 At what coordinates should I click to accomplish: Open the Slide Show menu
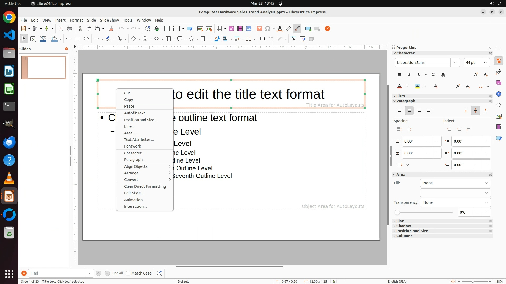[x=109, y=20]
